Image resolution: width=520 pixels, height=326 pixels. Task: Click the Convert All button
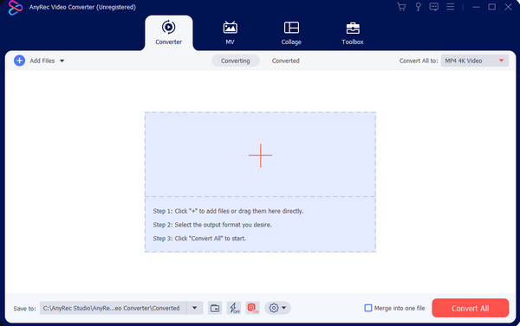pyautogui.click(x=471, y=308)
